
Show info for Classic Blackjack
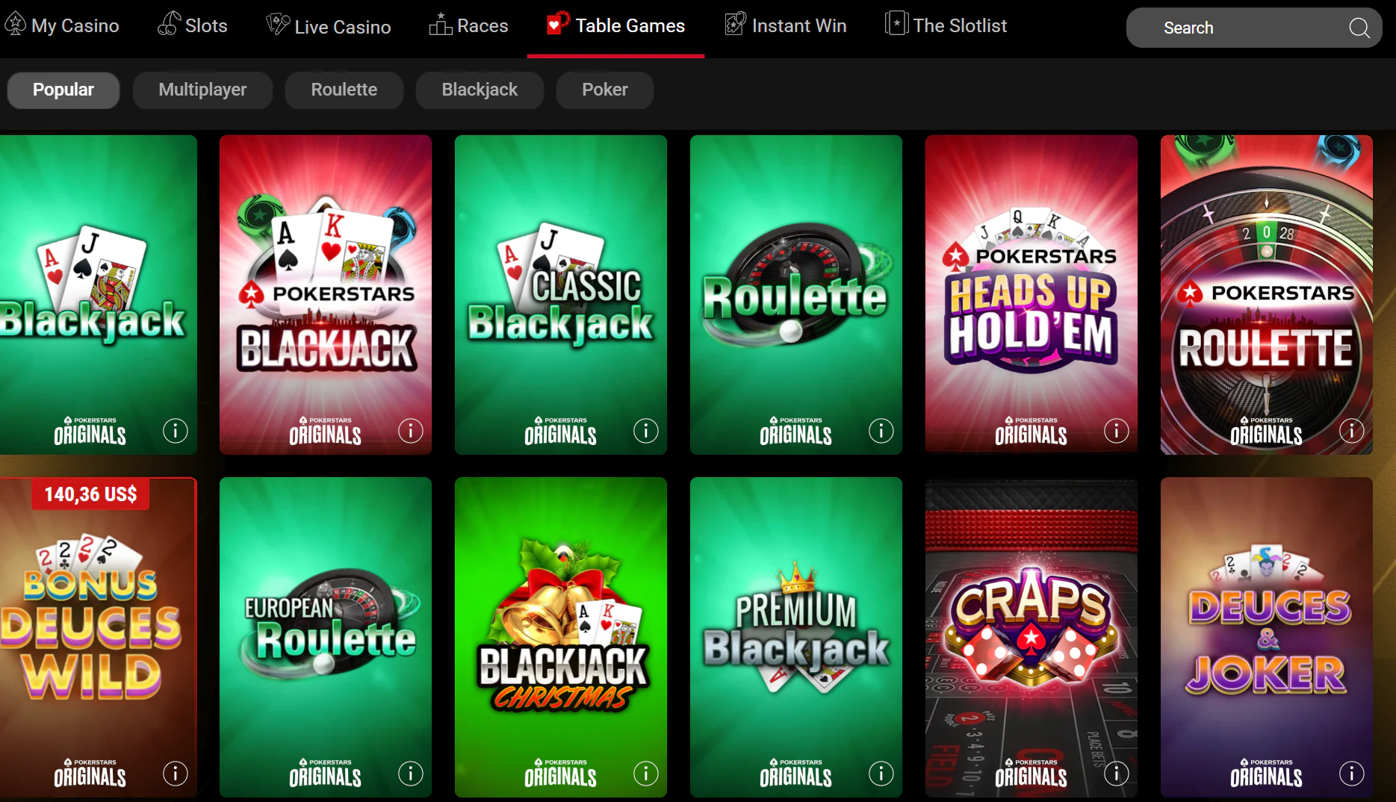(x=646, y=431)
